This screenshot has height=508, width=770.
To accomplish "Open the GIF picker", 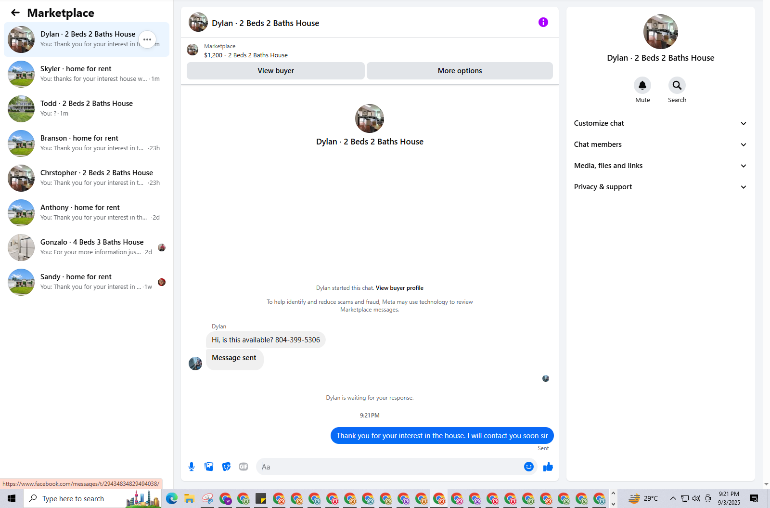I will coord(244,467).
